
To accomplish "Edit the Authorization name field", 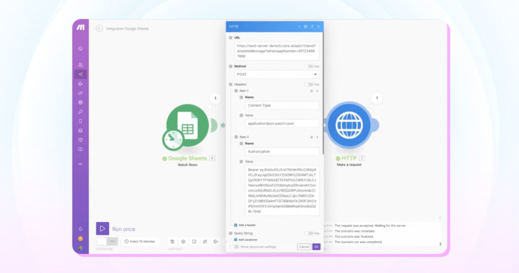I will (x=282, y=151).
